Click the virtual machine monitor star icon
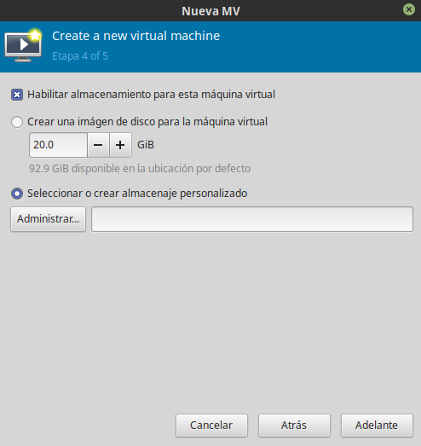 click(23, 45)
